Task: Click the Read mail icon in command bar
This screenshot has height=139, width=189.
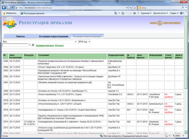Action: coord(130,13)
